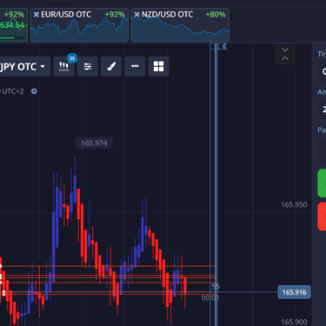Click the 00:01 countdown timer label
The image size is (326, 326).
pos(210,298)
